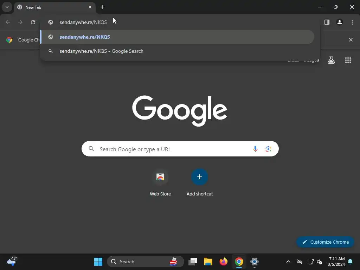Open Task View on taskbar
This screenshot has width=360, height=270.
coord(193,262)
